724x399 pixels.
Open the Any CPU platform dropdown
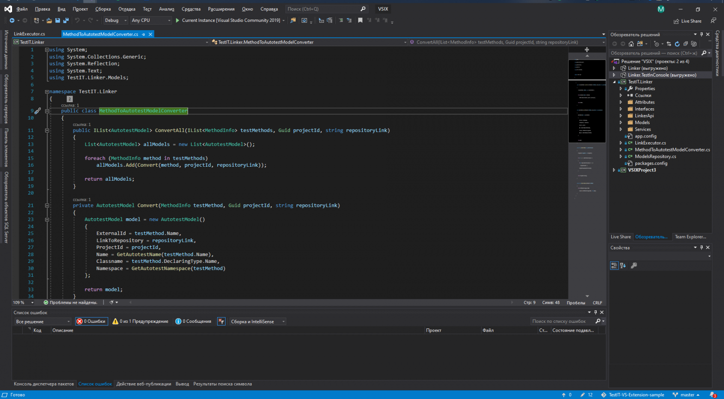pos(151,20)
